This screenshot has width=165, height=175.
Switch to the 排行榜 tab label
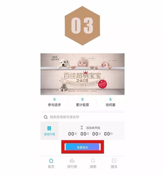point(72,167)
